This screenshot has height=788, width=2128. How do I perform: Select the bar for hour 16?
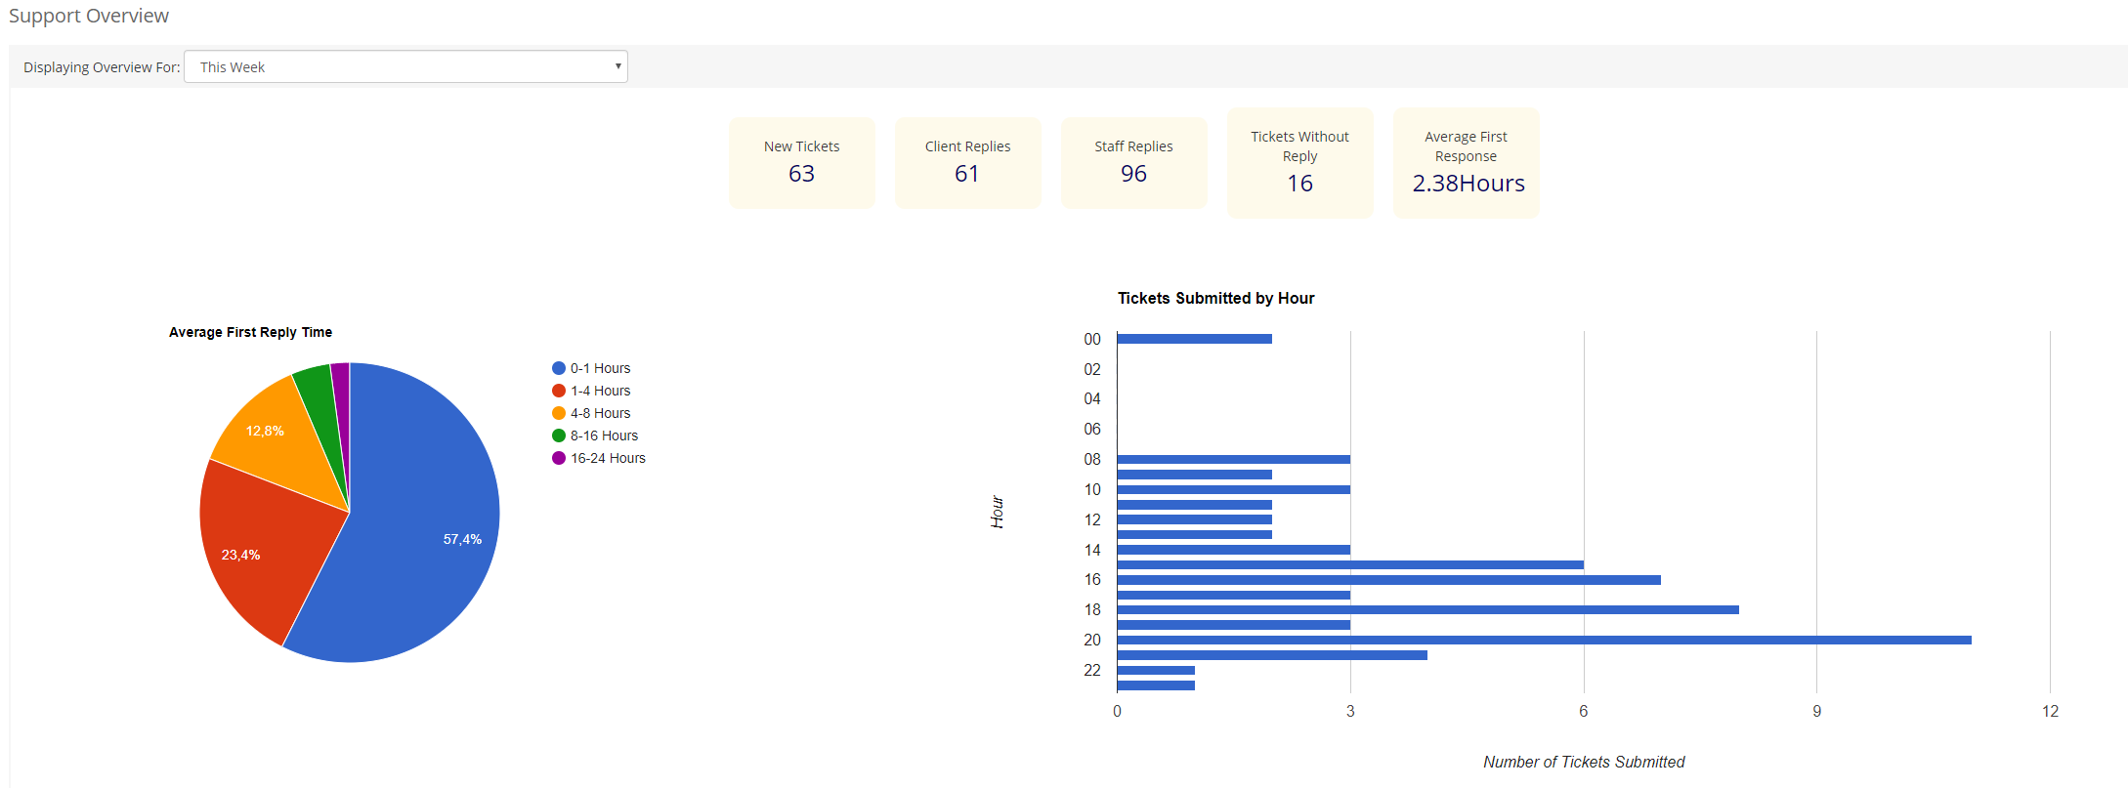[1387, 580]
